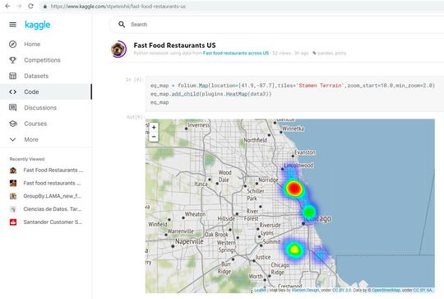This screenshot has height=299, width=444.
Task: Click the magnifying glass search icon
Action: pyautogui.click(x=122, y=25)
